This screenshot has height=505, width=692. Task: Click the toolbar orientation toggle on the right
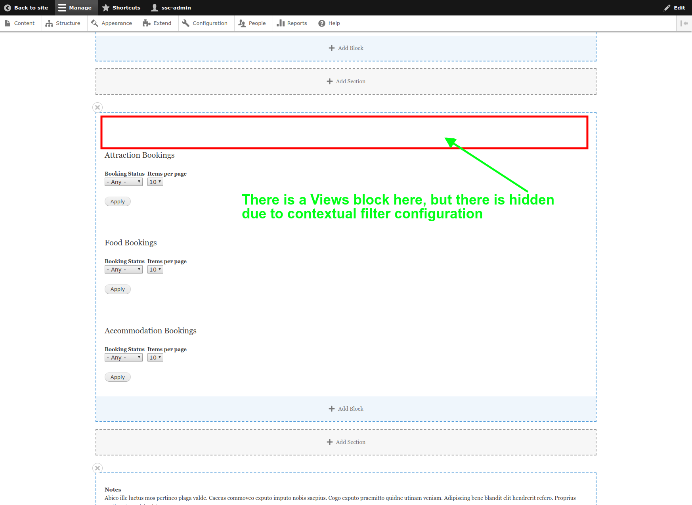point(684,23)
